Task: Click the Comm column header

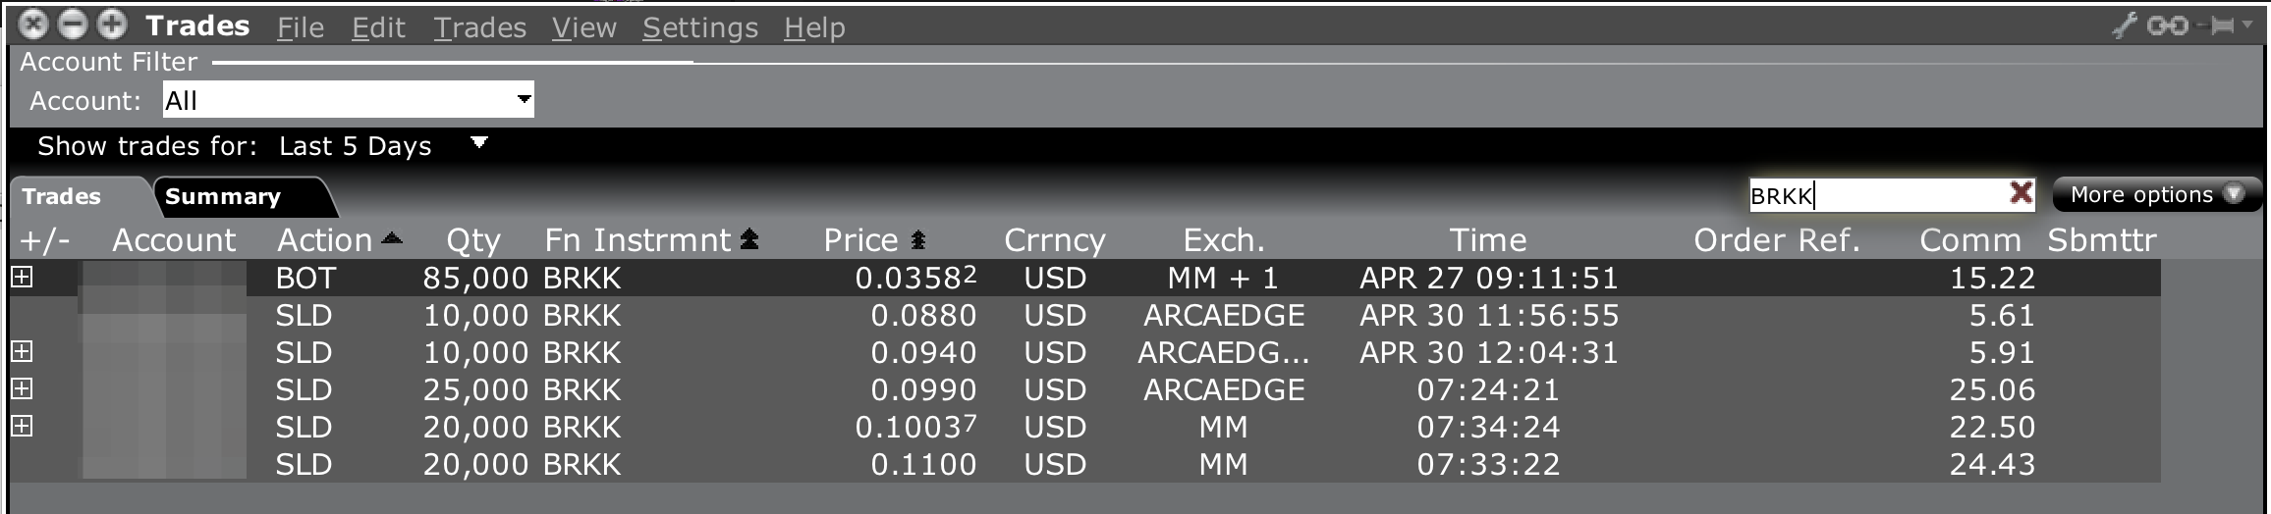Action: pos(1969,240)
